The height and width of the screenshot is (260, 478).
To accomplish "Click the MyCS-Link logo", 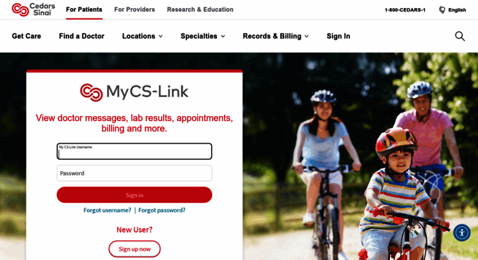I will tap(134, 92).
